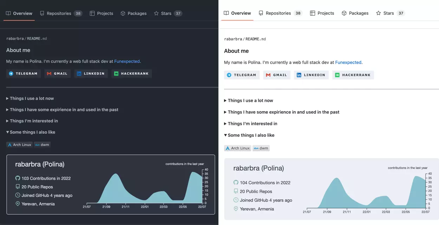Open the HackerRank badge in light theme
The width and height of the screenshot is (439, 225).
(353, 75)
